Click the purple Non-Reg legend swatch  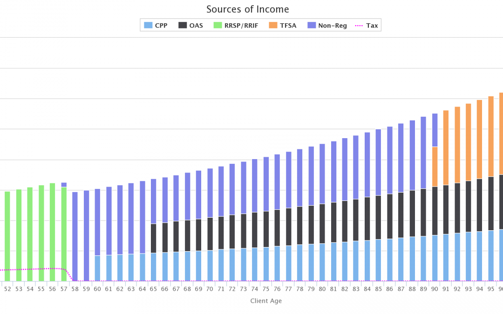pos(312,26)
